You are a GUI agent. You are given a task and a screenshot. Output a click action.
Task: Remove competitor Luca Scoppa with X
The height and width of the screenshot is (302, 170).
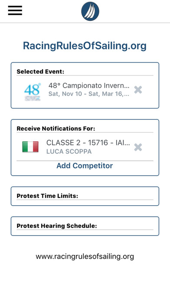(138, 148)
